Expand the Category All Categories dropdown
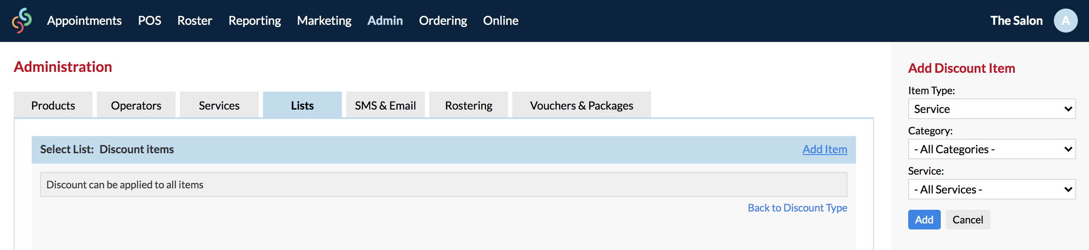The image size is (1089, 250). click(x=992, y=149)
